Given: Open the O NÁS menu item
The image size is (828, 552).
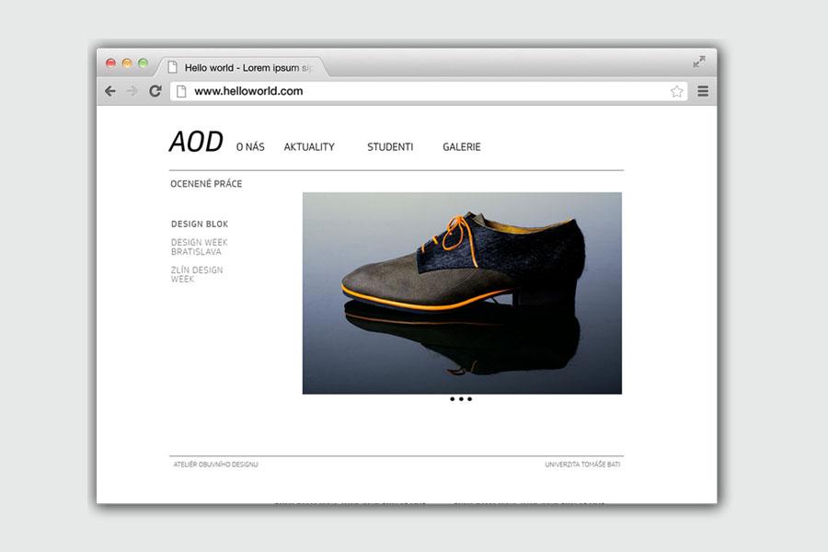Looking at the screenshot, I should (x=250, y=147).
